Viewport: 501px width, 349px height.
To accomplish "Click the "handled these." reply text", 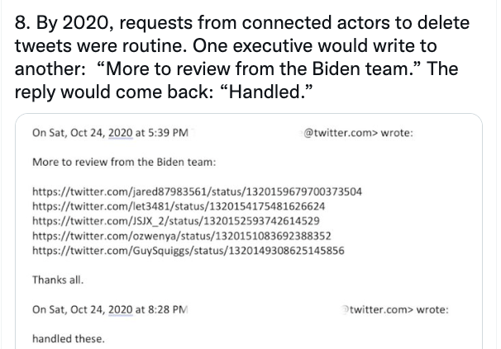I will tap(69, 338).
